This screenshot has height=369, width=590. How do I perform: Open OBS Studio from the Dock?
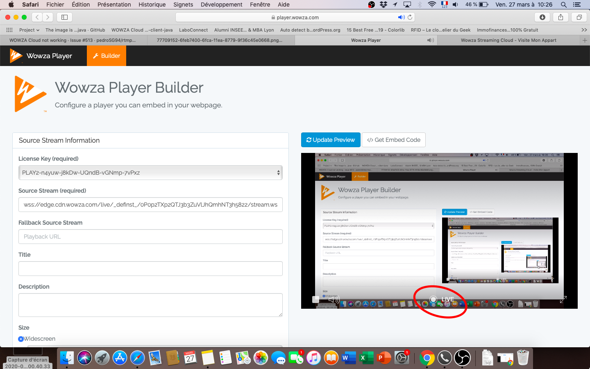tap(463, 358)
